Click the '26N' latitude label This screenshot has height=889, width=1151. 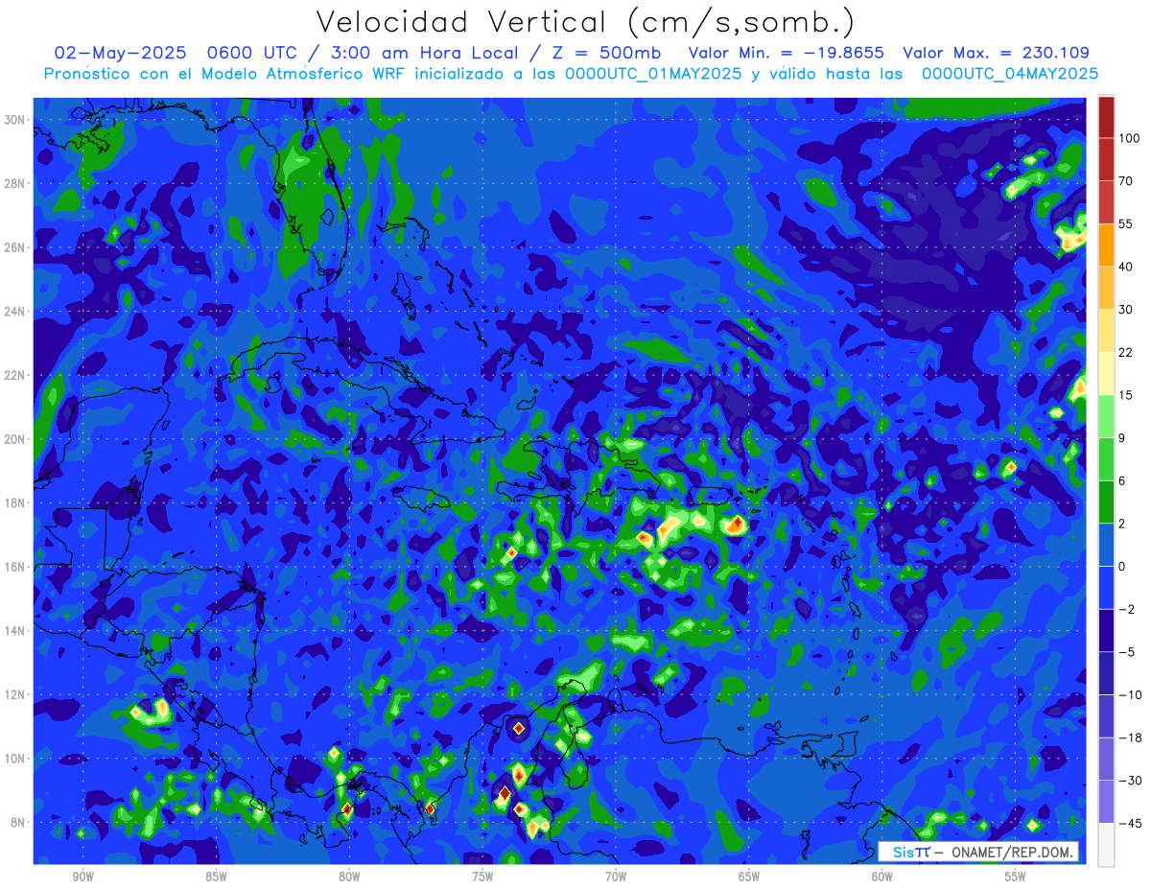coord(15,247)
